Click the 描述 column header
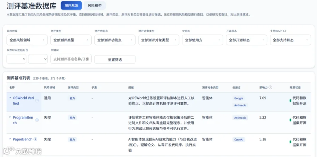The height and width of the screenshot is (157, 317). (x=131, y=88)
